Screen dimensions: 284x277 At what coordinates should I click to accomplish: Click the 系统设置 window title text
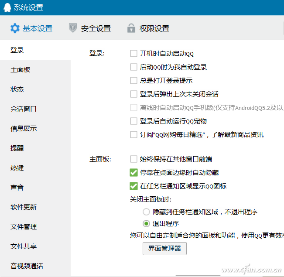pos(28,7)
